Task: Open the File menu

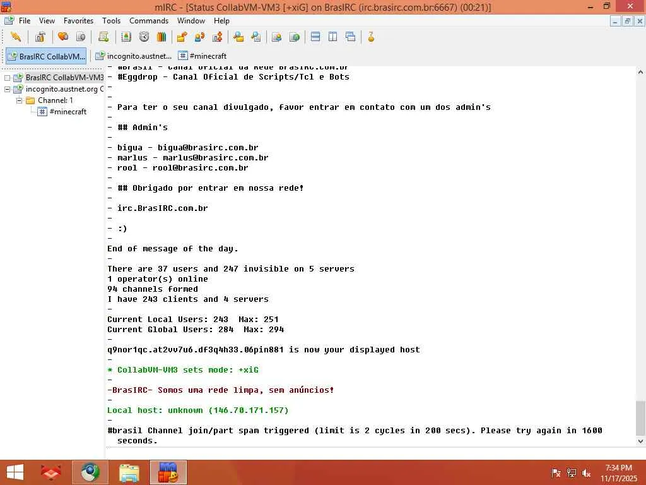Action: point(25,21)
